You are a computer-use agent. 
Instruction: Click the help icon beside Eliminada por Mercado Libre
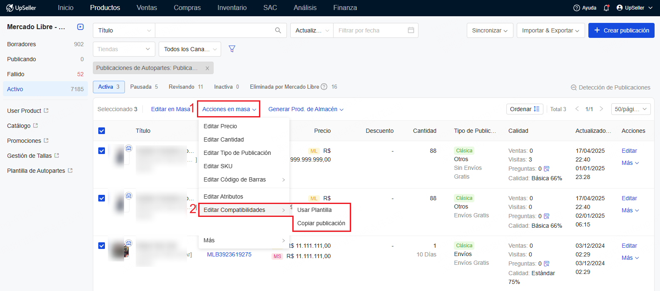pyautogui.click(x=324, y=87)
